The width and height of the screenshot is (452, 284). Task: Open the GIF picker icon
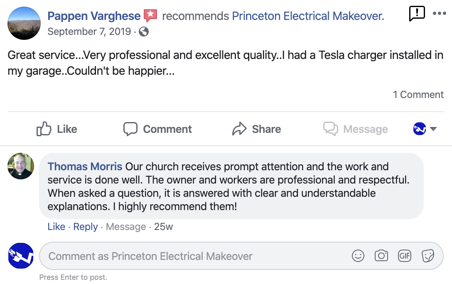click(x=404, y=256)
